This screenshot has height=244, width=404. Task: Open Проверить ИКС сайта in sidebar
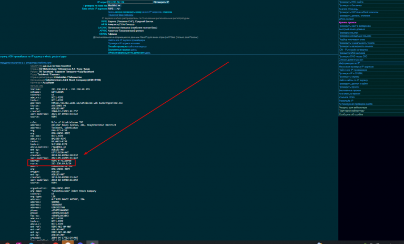(351, 2)
